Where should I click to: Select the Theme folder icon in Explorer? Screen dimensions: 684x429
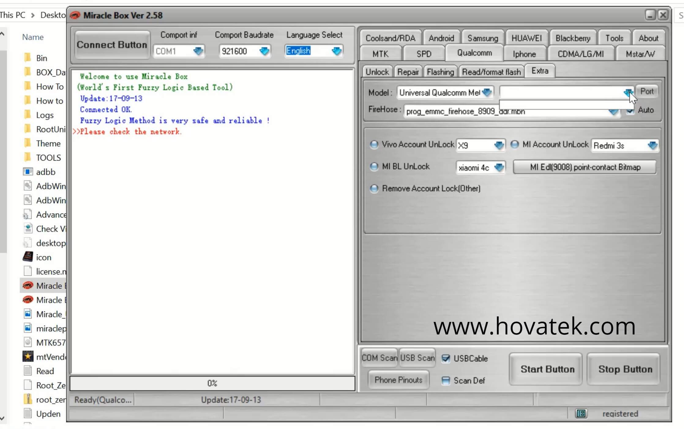(28, 143)
